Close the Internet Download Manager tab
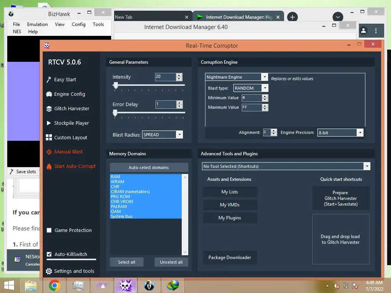The height and width of the screenshot is (293, 391). [278, 17]
